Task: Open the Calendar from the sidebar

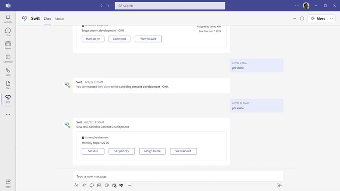Action: pos(8,59)
